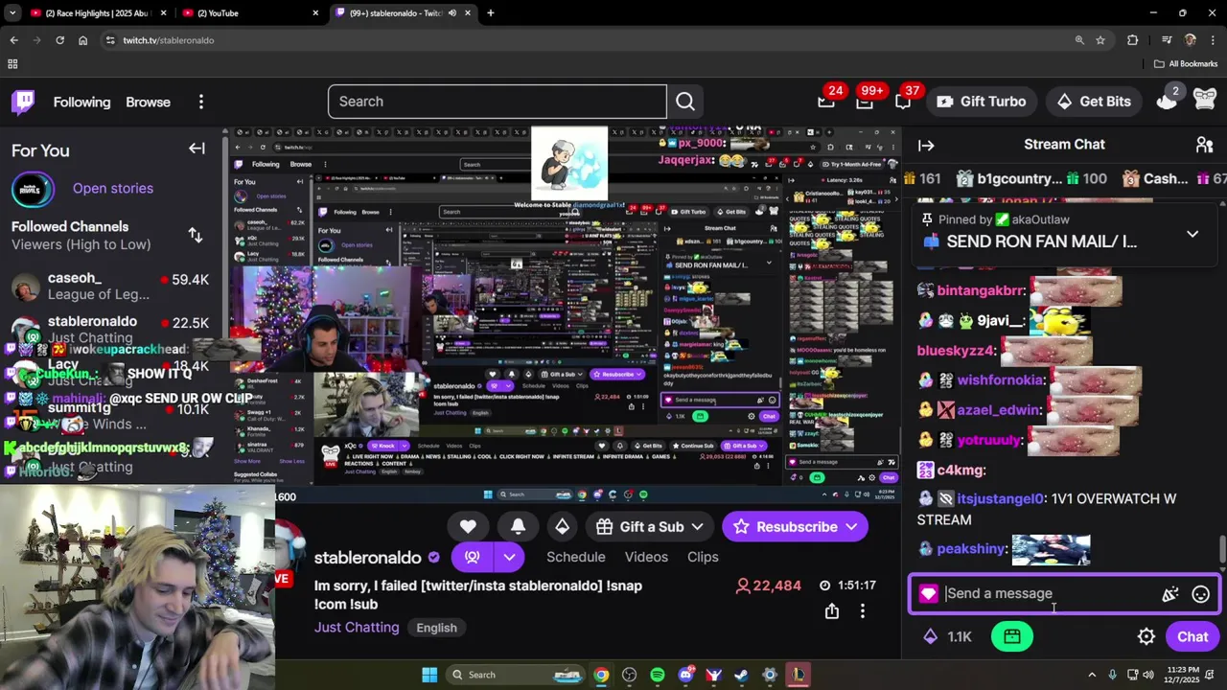Image resolution: width=1227 pixels, height=690 pixels.
Task: Go to Following page
Action: point(81,102)
